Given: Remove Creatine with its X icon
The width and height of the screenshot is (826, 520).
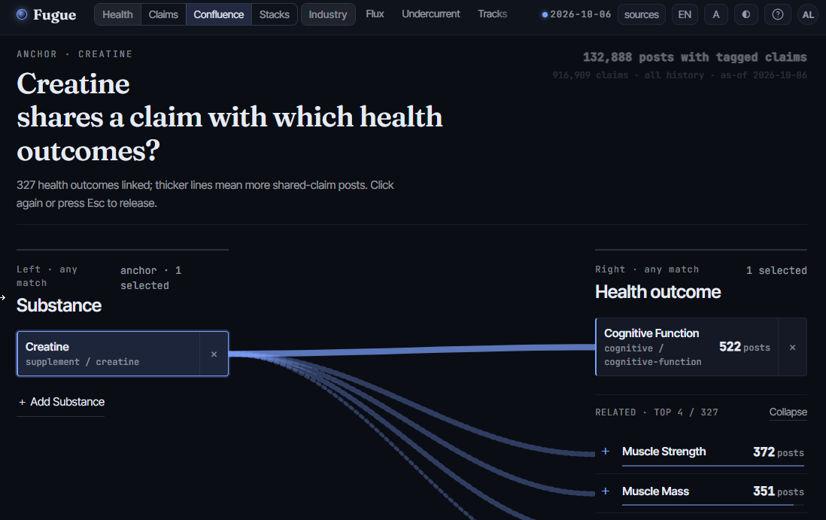Looking at the screenshot, I should (x=214, y=354).
